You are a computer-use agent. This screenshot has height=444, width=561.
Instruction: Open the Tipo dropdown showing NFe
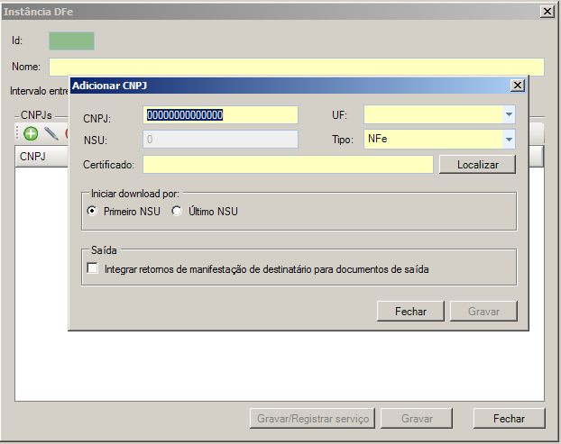[509, 139]
